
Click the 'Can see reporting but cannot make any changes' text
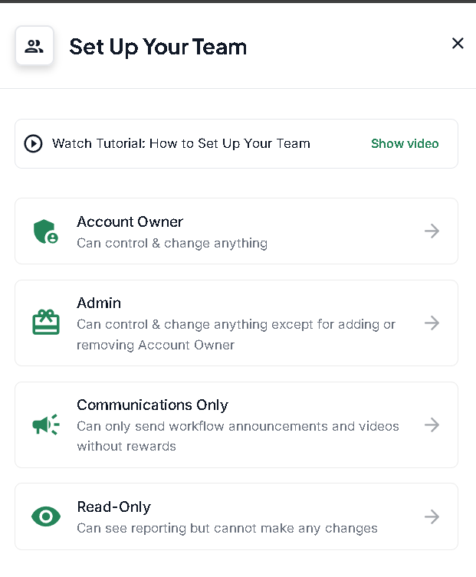[227, 529]
